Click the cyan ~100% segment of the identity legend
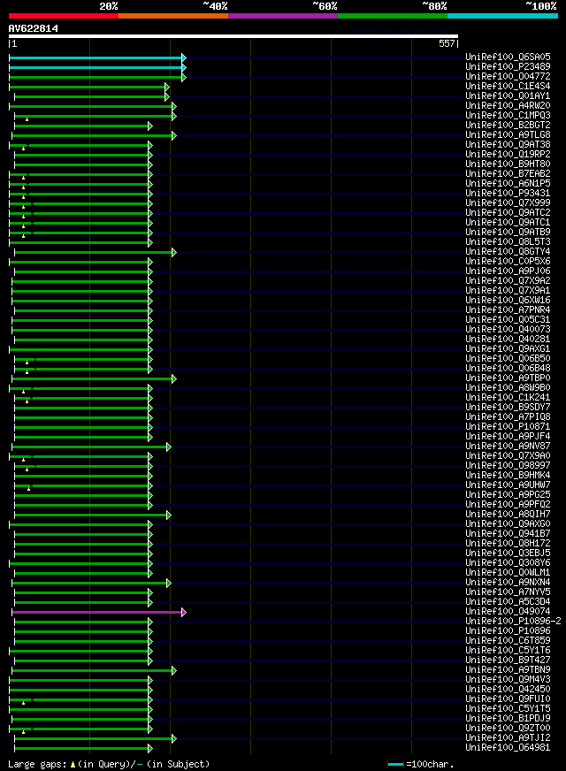Screen dimensions: 566x771 (x=502, y=16)
